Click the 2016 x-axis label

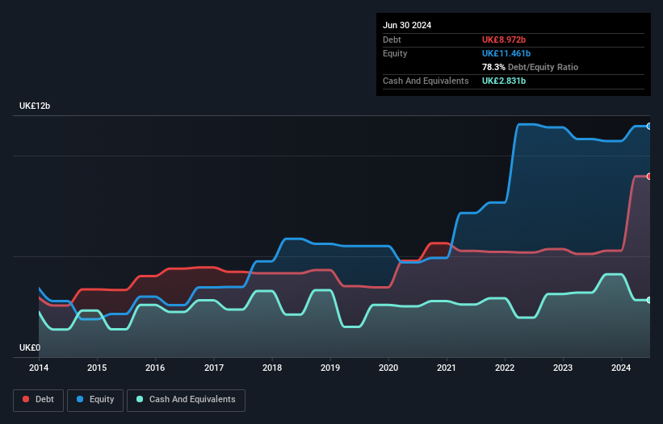pos(155,368)
